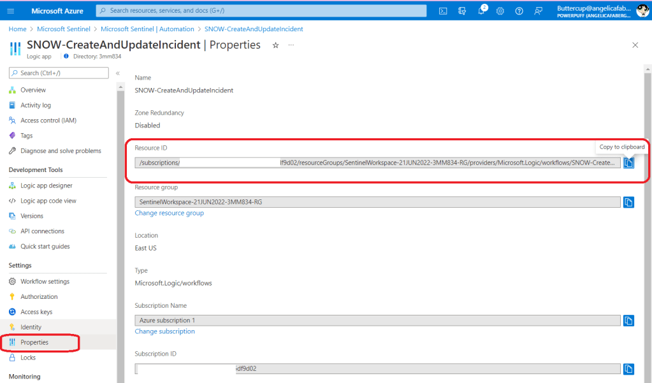The width and height of the screenshot is (652, 383).
Task: Copy the Resource group value
Action: pos(628,202)
